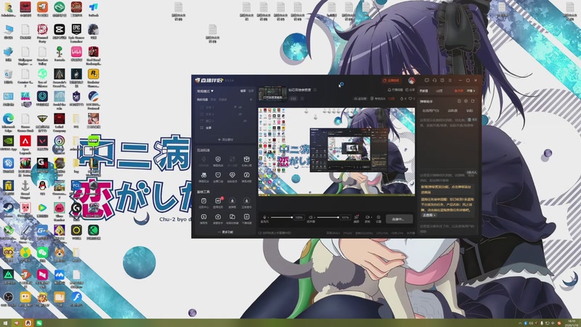Open the message icon in the streaming app title bar
581x327 pixels.
point(426,80)
